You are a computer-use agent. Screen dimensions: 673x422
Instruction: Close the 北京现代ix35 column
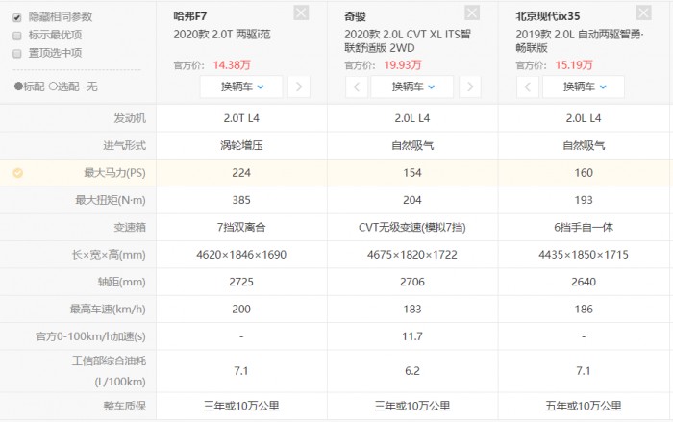[x=643, y=12]
